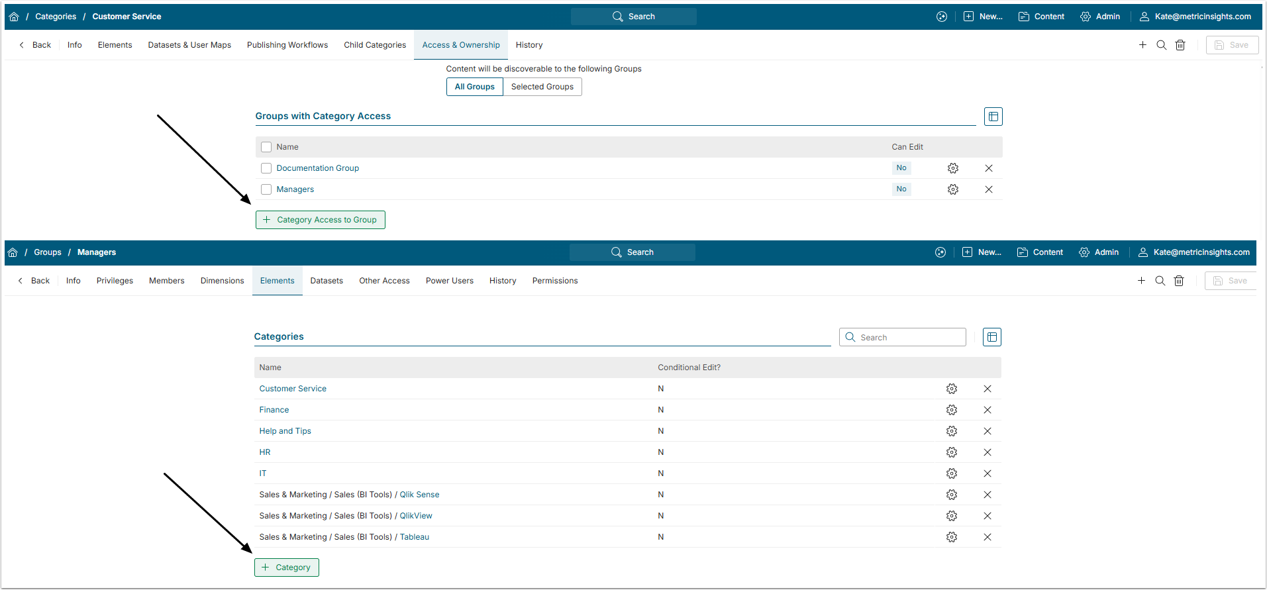Select the Selected Groups option
Screen dimensions: 1267x590
click(x=542, y=87)
